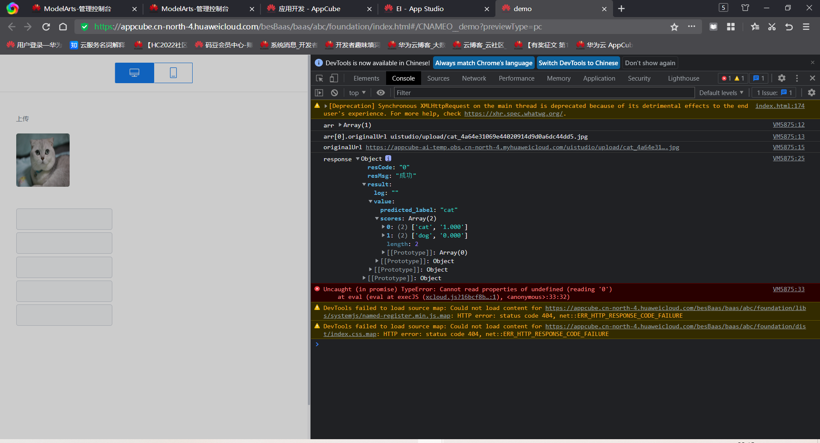Screen dimensions: 820x443
Task: Click the inspect element picker icon
Action: pos(319,78)
